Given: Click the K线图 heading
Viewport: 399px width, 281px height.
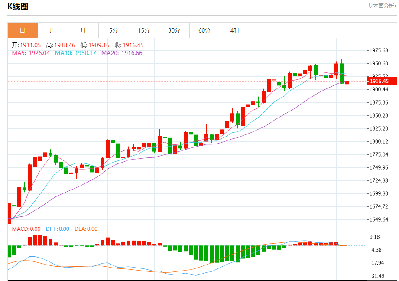Looking at the screenshot, I should point(18,7).
